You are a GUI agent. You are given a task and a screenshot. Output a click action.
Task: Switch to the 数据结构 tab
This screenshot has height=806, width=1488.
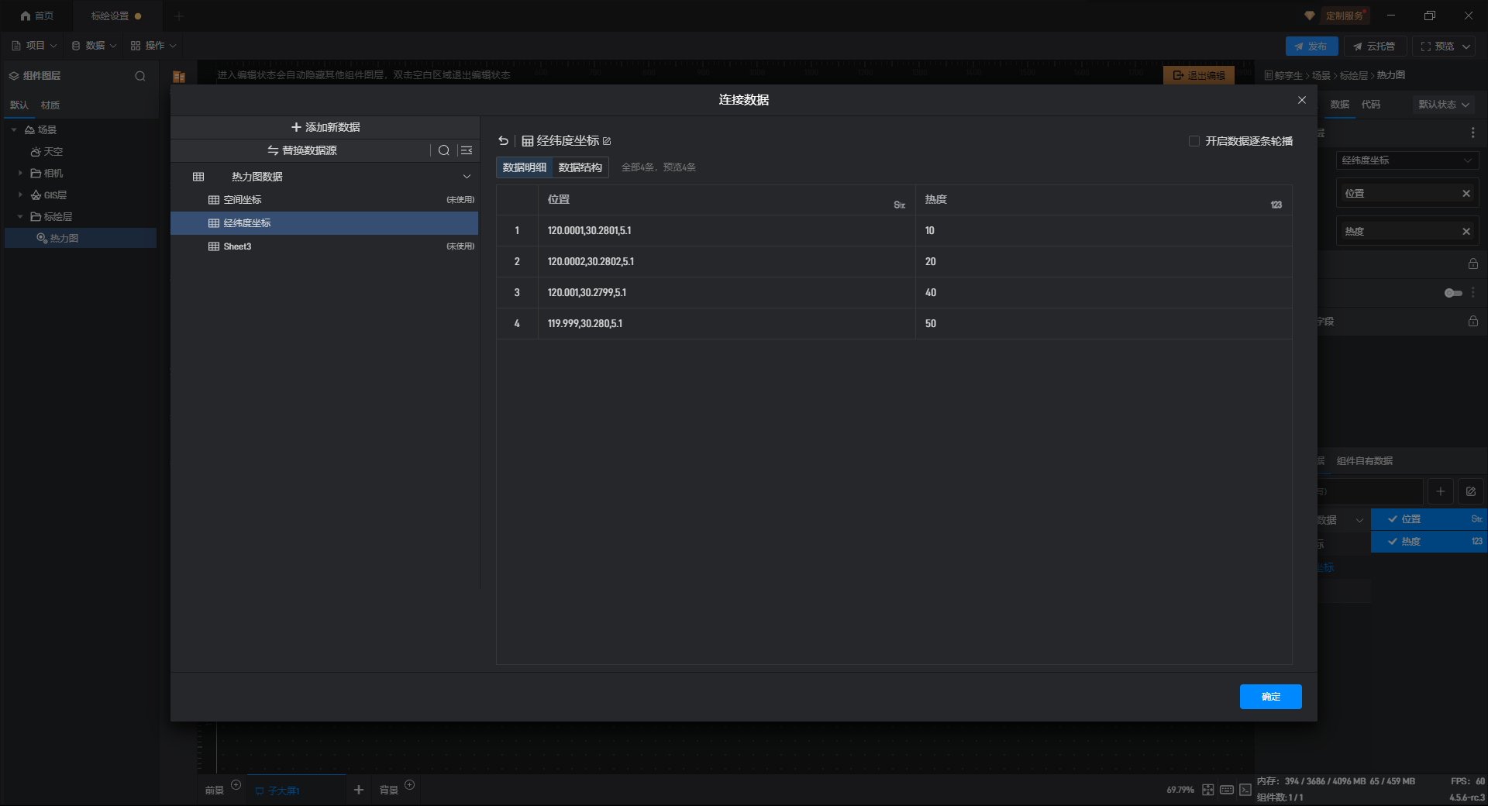point(580,167)
